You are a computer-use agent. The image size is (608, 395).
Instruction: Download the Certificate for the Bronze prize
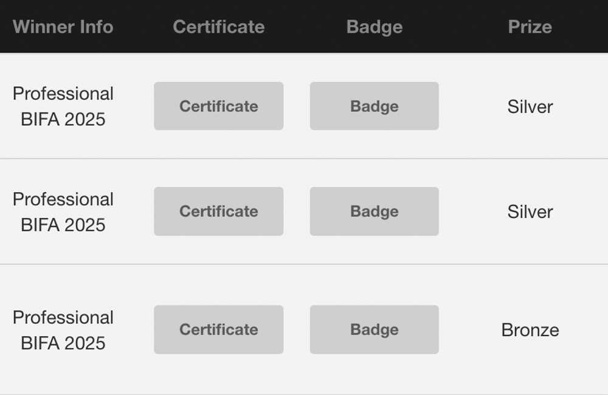[x=218, y=329]
